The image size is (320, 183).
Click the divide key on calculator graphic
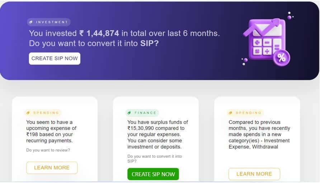pos(267,51)
